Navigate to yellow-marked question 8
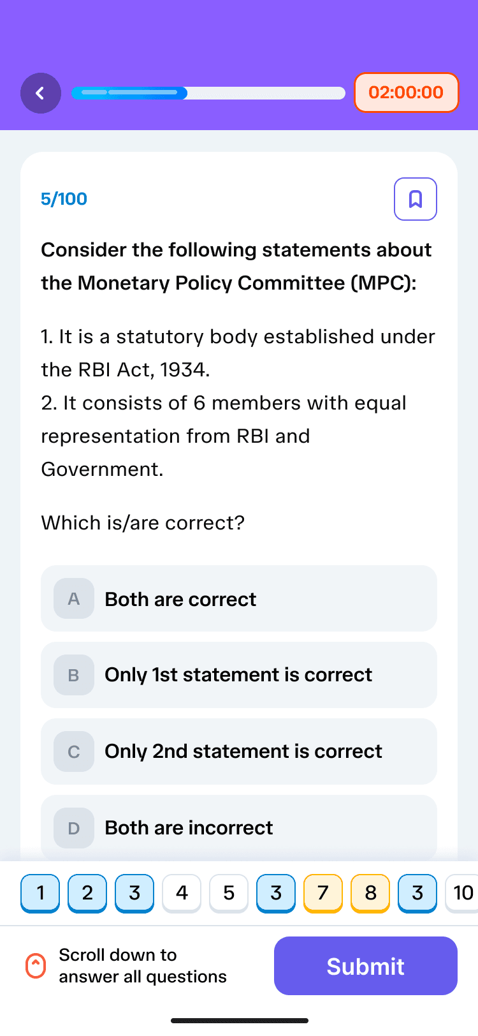The width and height of the screenshot is (478, 1036). coord(370,893)
